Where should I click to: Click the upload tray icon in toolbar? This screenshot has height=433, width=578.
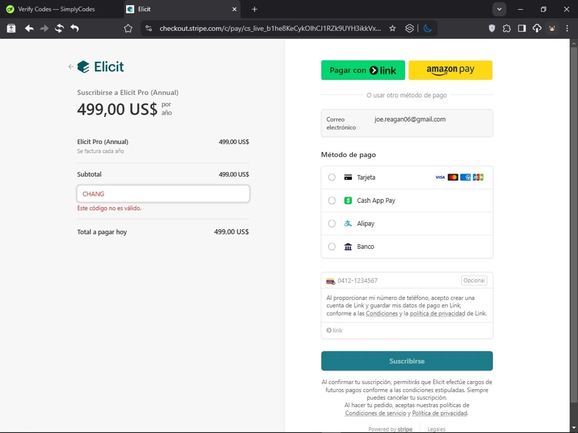(11, 28)
